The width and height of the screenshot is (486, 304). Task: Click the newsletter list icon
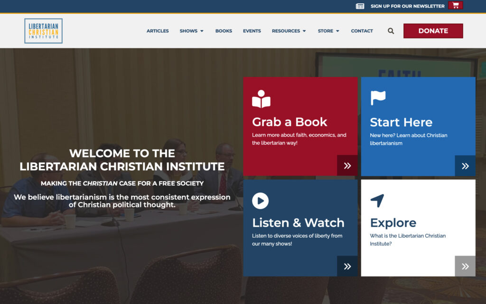[x=360, y=6]
